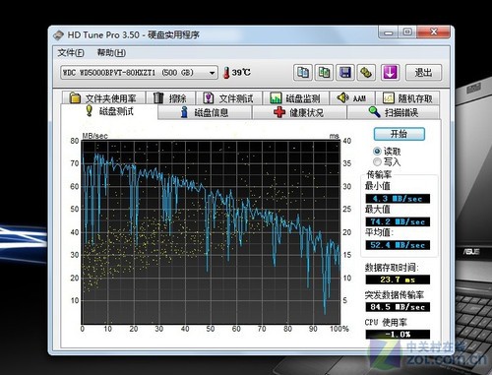
Task: Minimize the HD Tune Pro window
Action: tap(389, 32)
